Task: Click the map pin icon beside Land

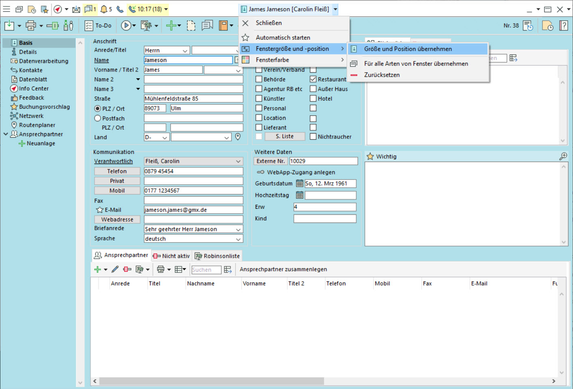Action: (238, 137)
